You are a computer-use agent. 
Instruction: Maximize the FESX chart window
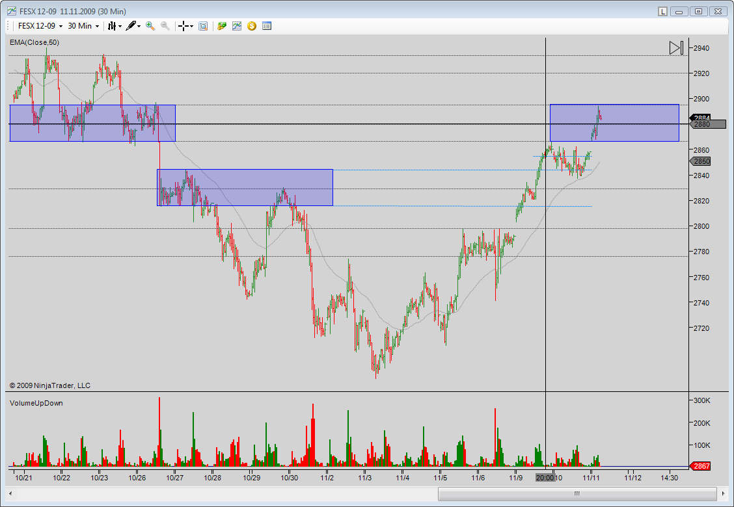click(x=698, y=11)
